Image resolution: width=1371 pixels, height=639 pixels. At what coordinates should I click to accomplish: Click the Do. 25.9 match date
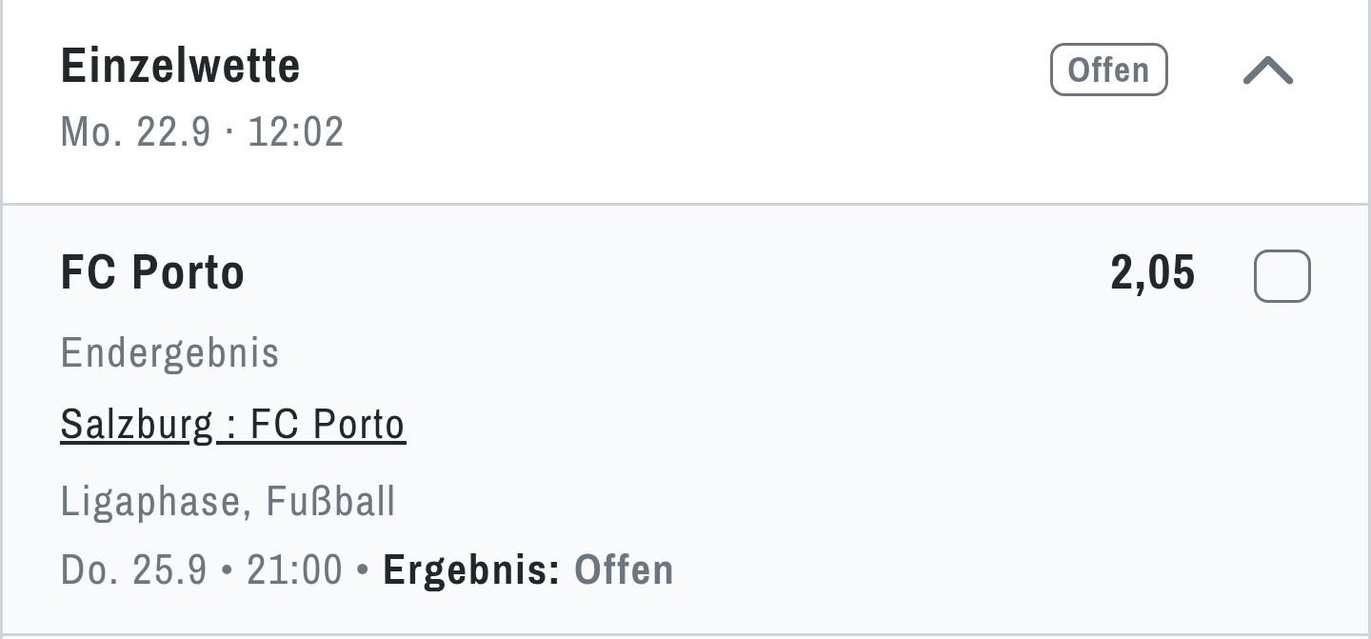pyautogui.click(x=133, y=569)
